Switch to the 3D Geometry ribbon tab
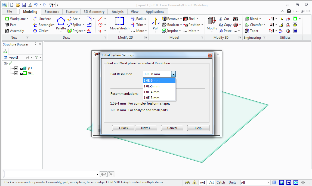Viewport: 312px width, 186px height. (94, 11)
